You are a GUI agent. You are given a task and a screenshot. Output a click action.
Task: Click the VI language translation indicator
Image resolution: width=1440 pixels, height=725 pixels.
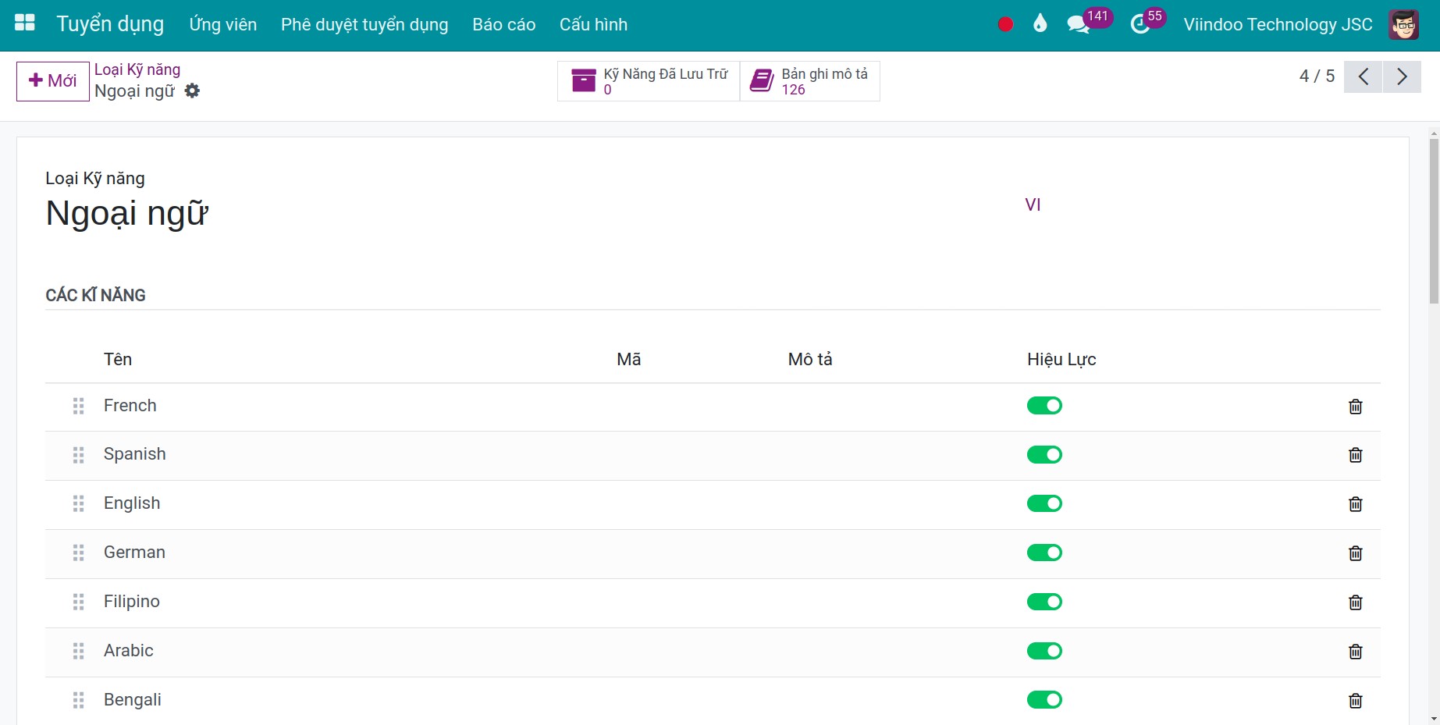[x=1033, y=204]
